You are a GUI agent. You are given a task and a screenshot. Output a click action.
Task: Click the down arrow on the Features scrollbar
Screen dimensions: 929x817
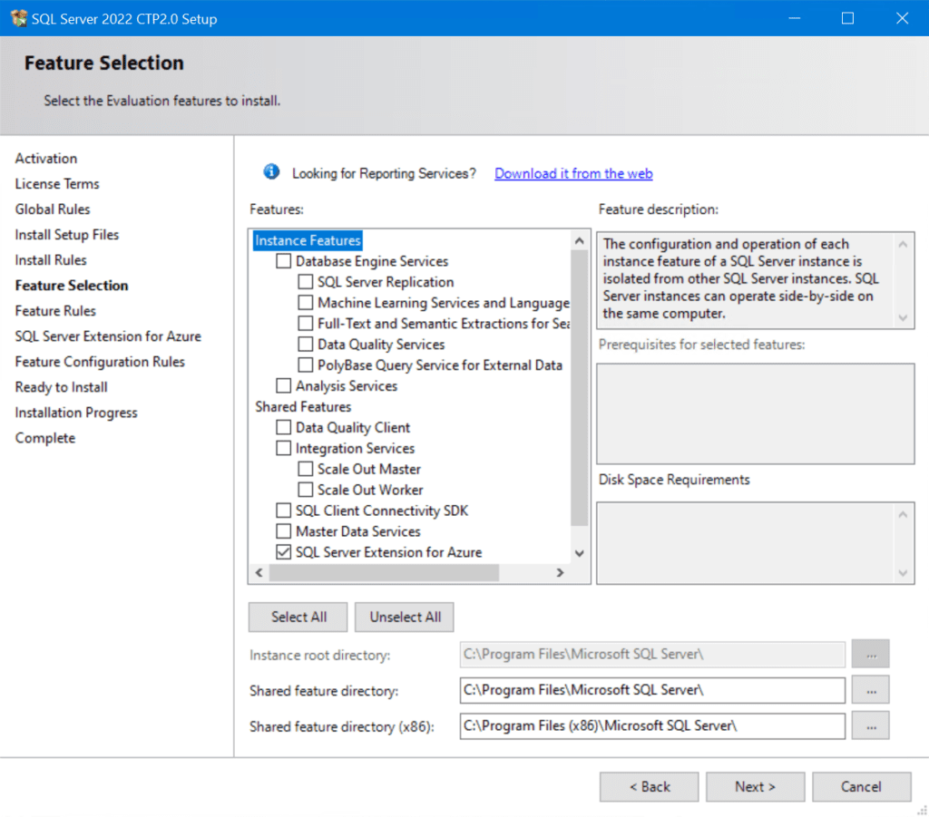[x=579, y=553]
